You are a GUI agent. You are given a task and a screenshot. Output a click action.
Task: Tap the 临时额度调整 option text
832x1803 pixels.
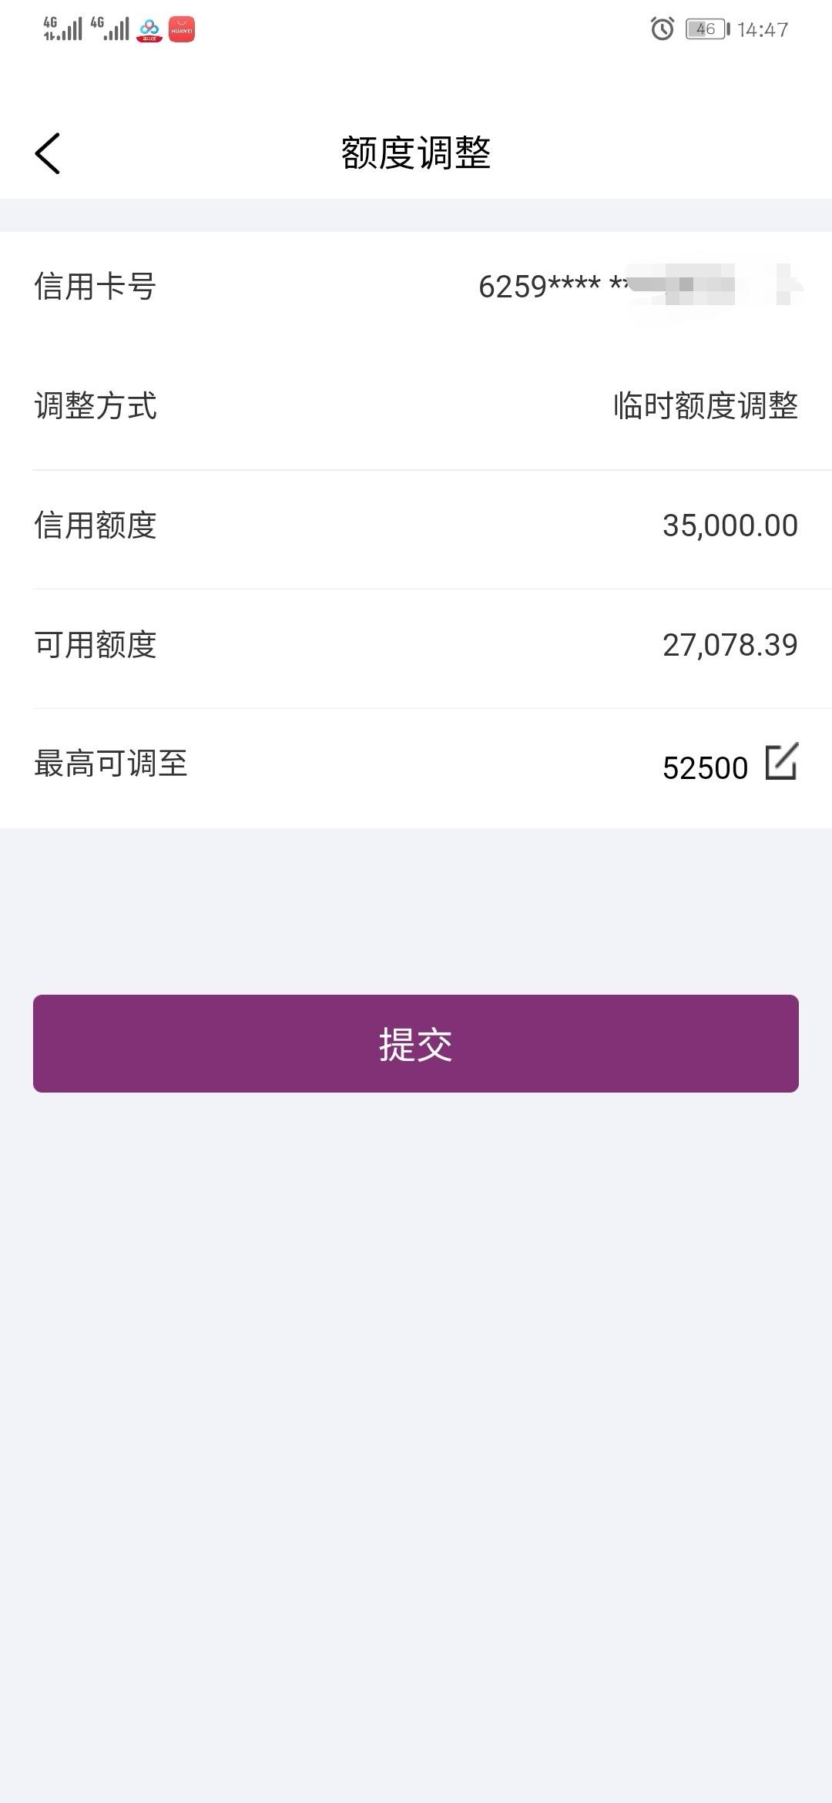[706, 406]
